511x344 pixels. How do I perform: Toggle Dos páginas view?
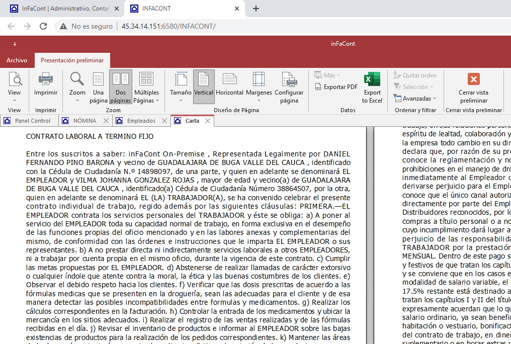pos(121,87)
